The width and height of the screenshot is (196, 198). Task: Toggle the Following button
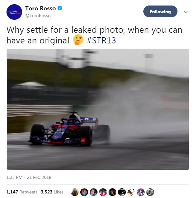(x=160, y=11)
